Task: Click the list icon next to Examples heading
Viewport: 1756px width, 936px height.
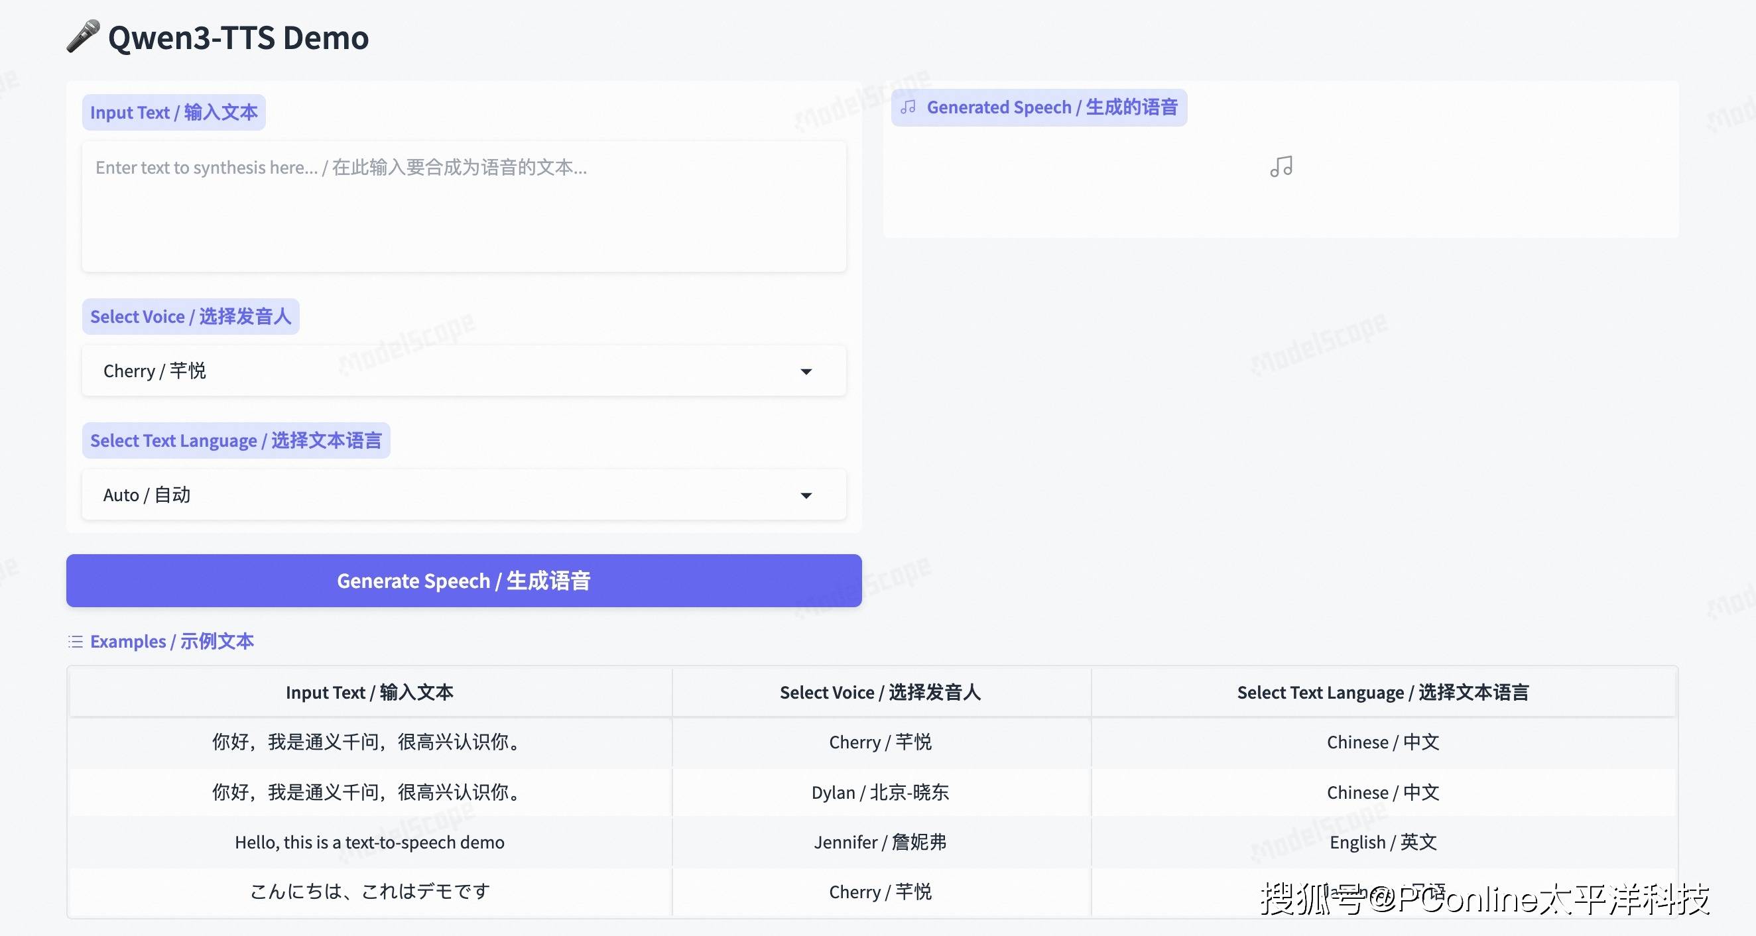Action: [75, 640]
